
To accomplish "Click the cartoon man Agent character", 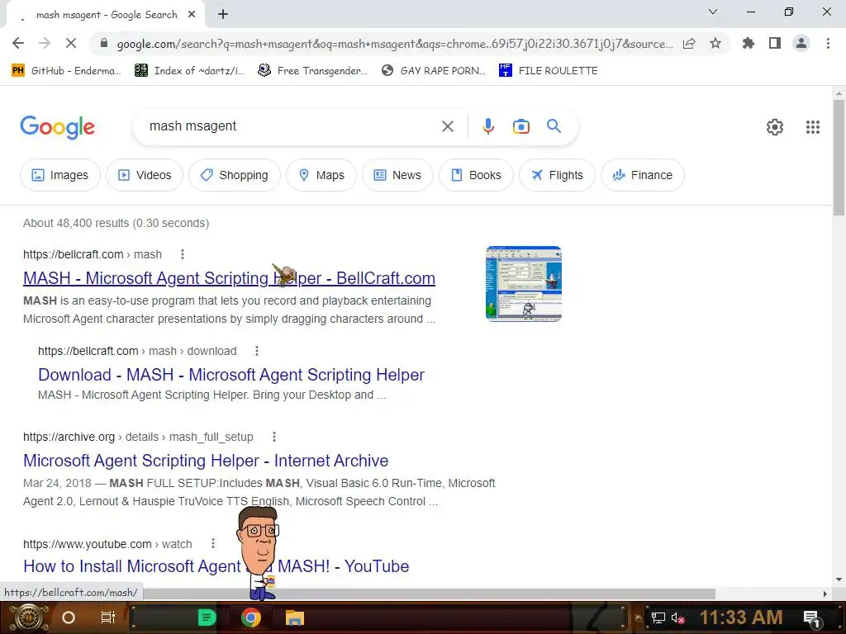I will coord(259,554).
